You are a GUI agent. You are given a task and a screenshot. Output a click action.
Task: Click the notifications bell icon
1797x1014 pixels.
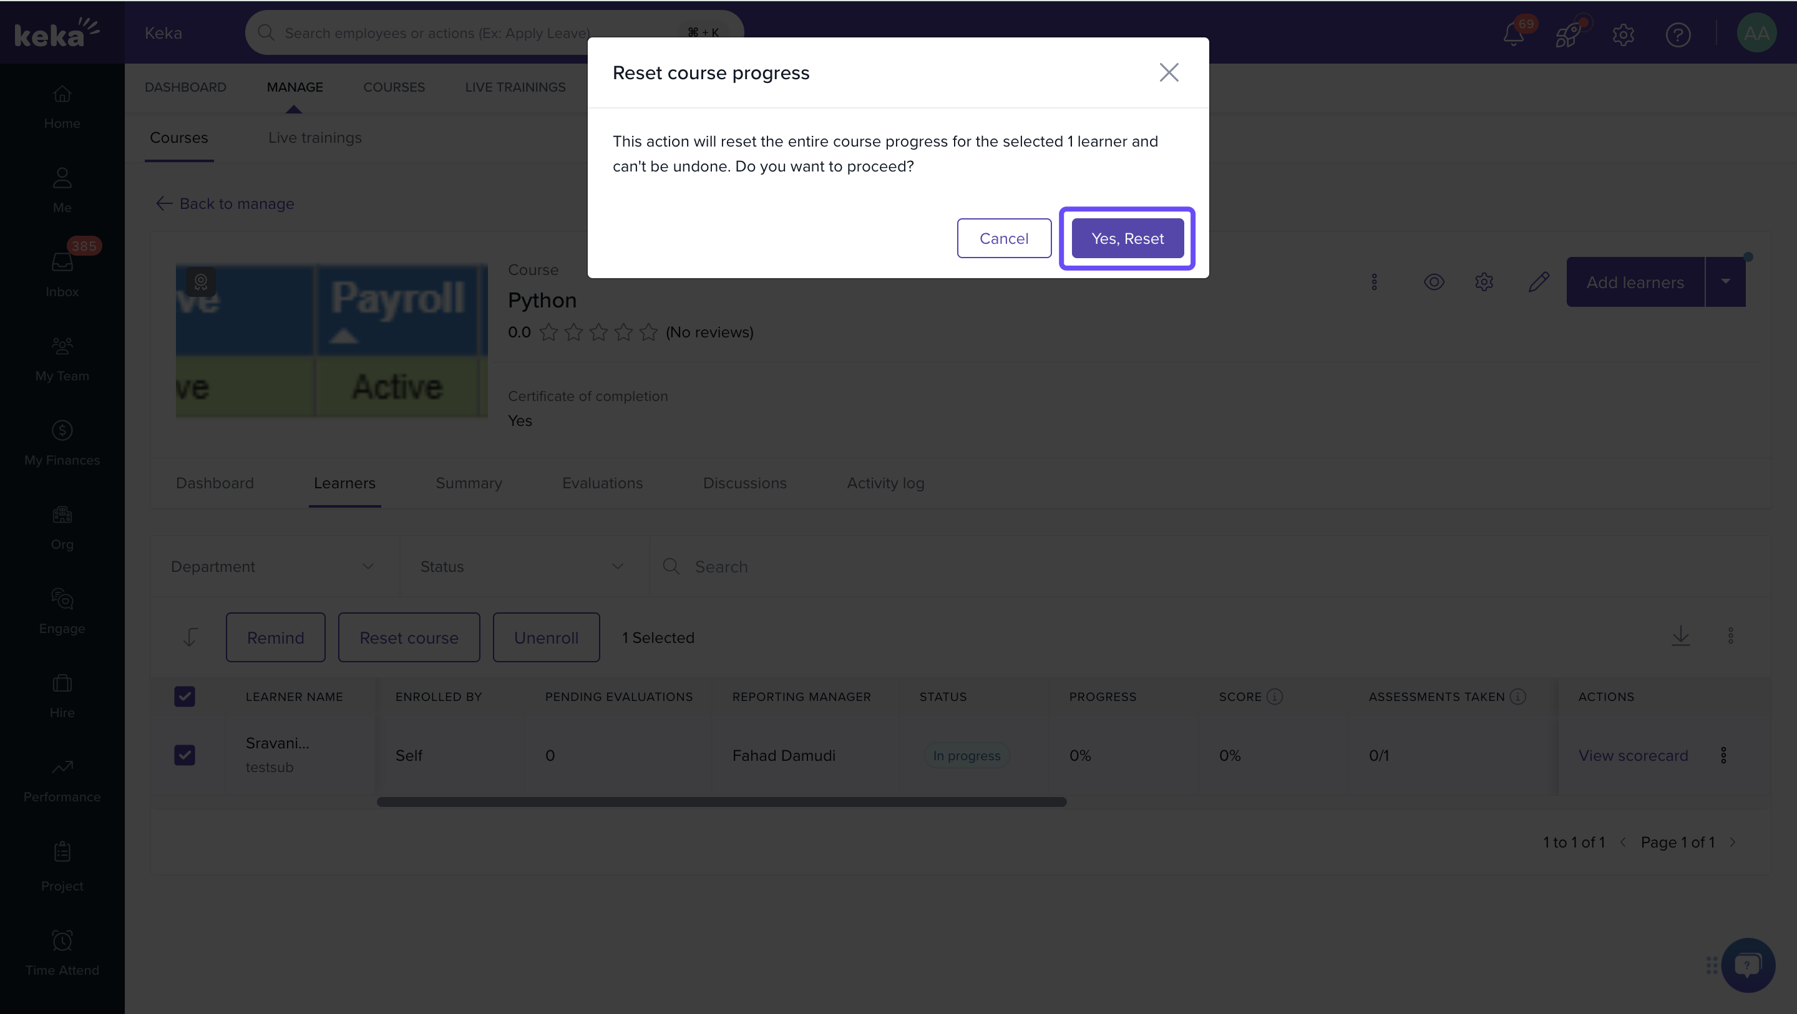(x=1512, y=34)
